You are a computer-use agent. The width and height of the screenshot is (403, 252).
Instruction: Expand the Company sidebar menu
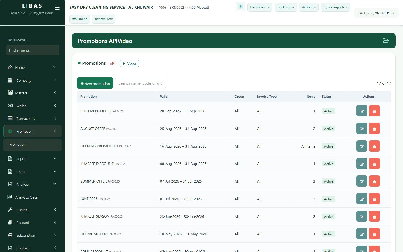click(x=32, y=80)
